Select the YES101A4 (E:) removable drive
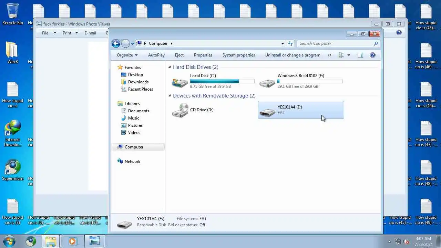Screen dimensions: 441x248 coord(301,110)
